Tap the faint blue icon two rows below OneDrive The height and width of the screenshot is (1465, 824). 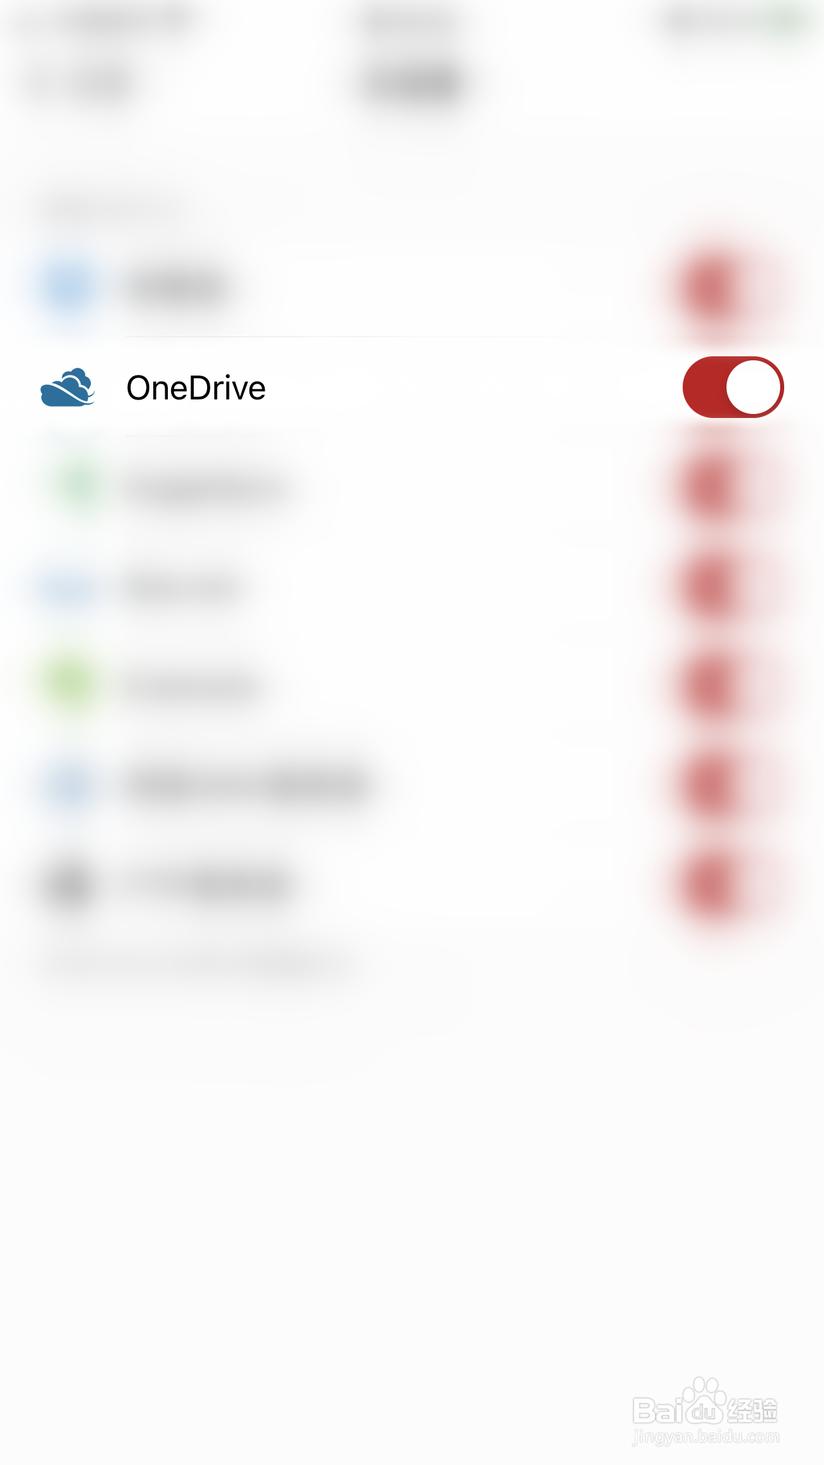click(x=68, y=587)
